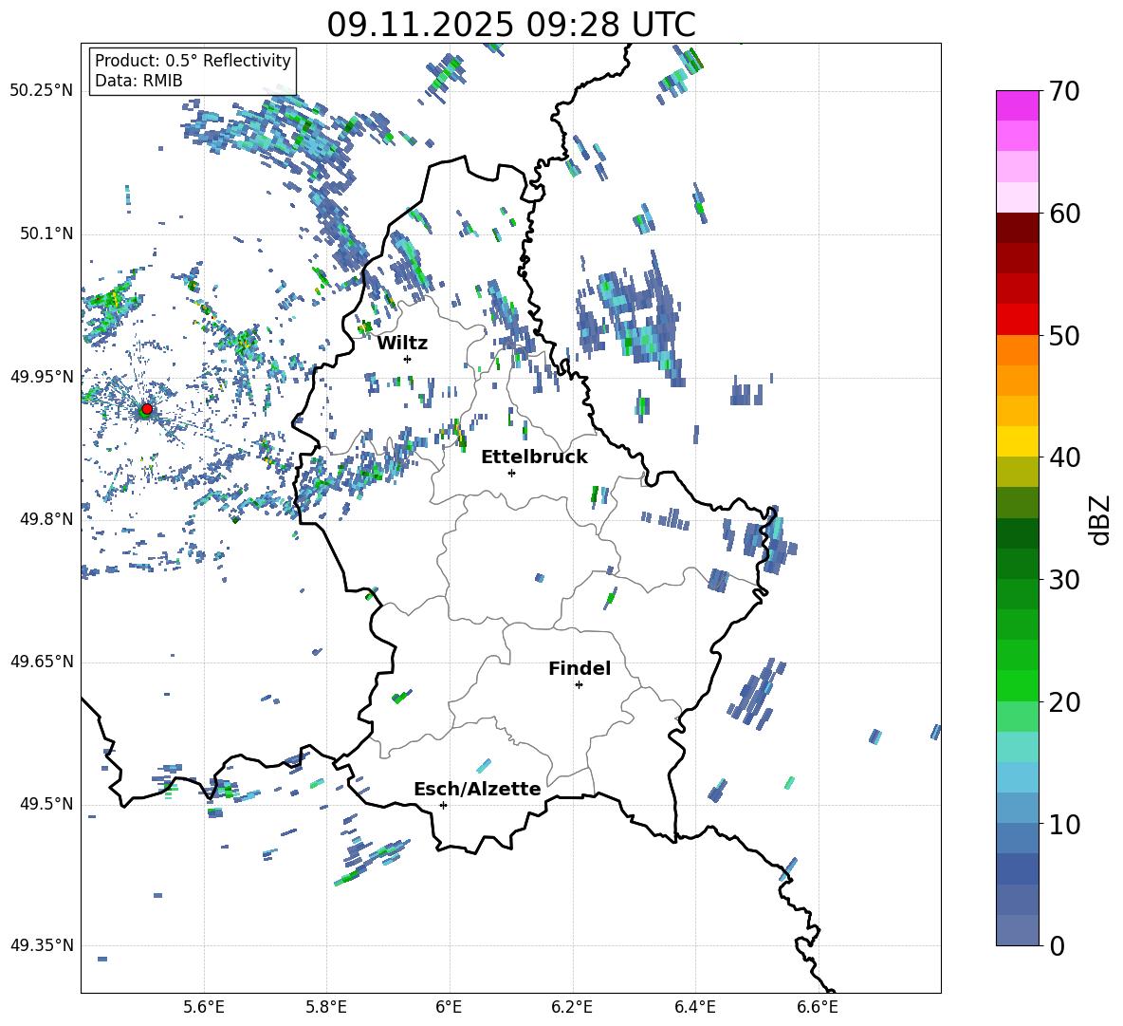This screenshot has width=1123, height=1026.
Task: Click the red radar location marker
Action: [x=147, y=409]
